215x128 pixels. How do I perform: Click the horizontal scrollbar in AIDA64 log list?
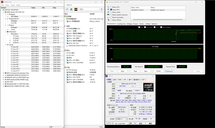pyautogui.click(x=158, y=20)
